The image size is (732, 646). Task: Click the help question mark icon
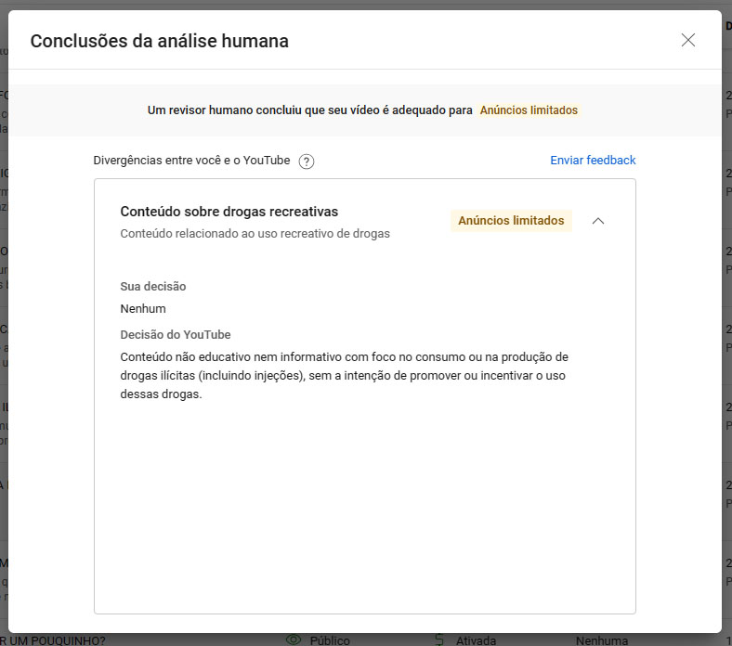(x=307, y=161)
